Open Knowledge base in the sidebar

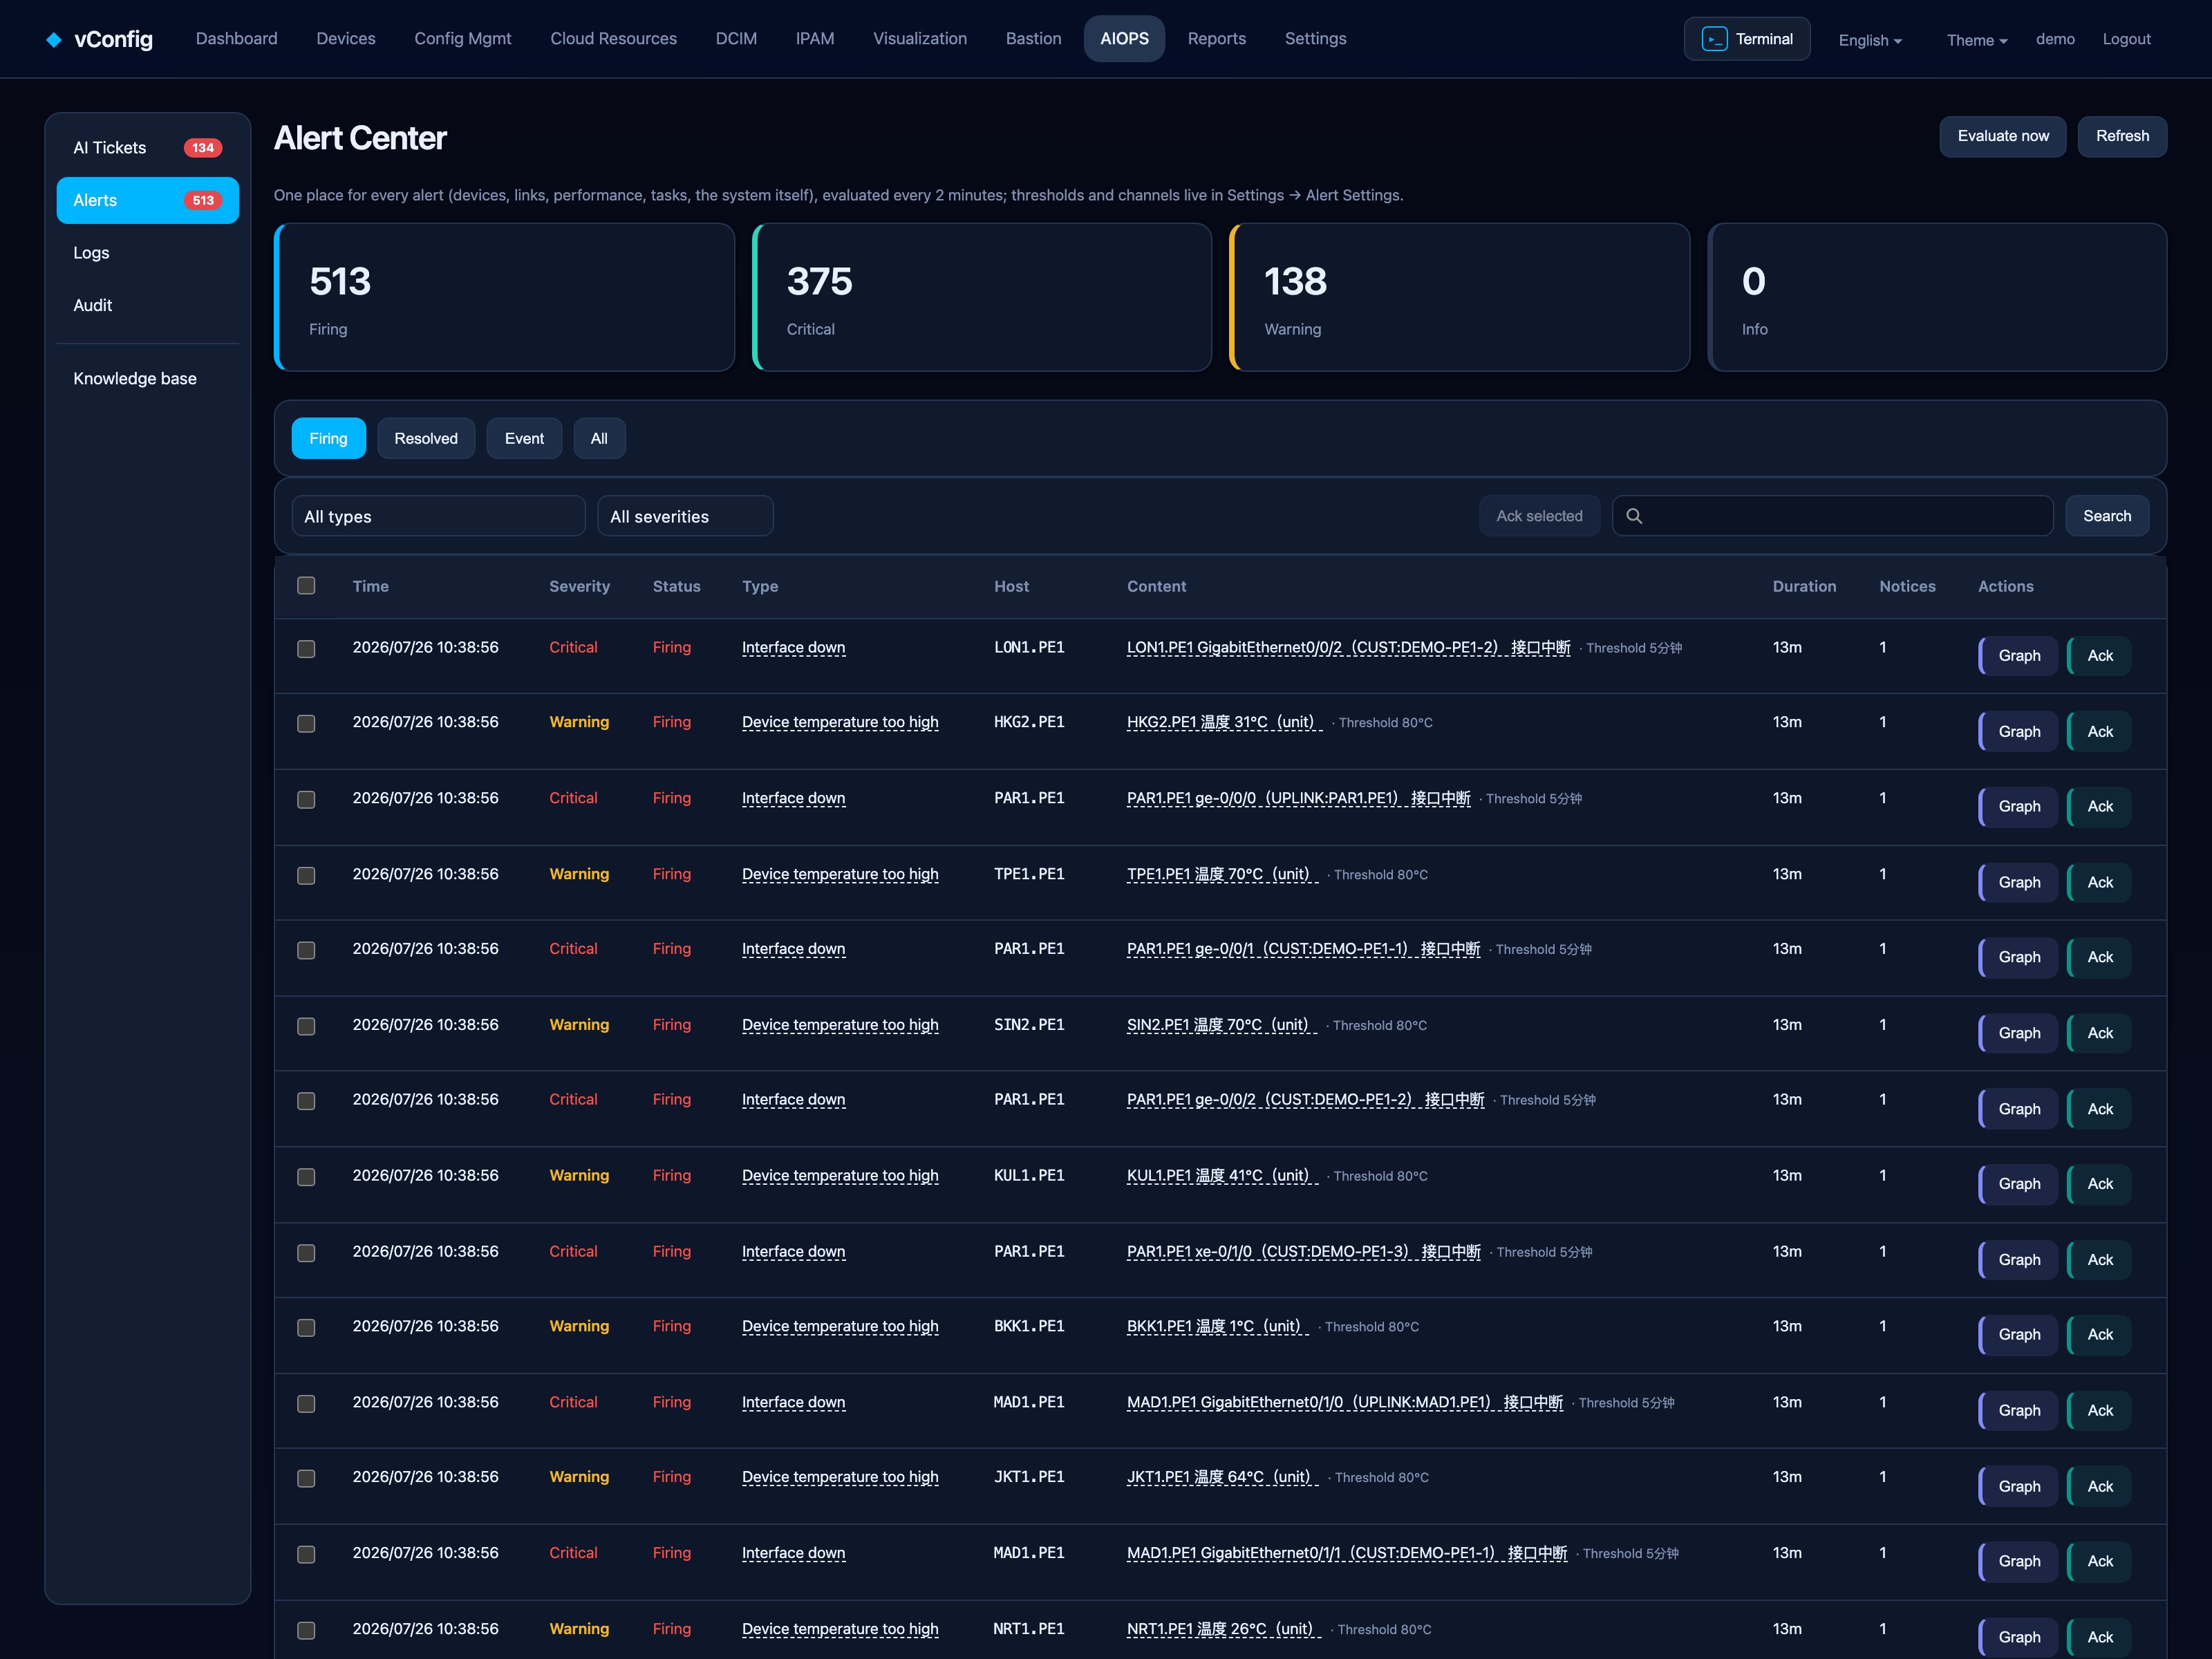pyautogui.click(x=148, y=378)
